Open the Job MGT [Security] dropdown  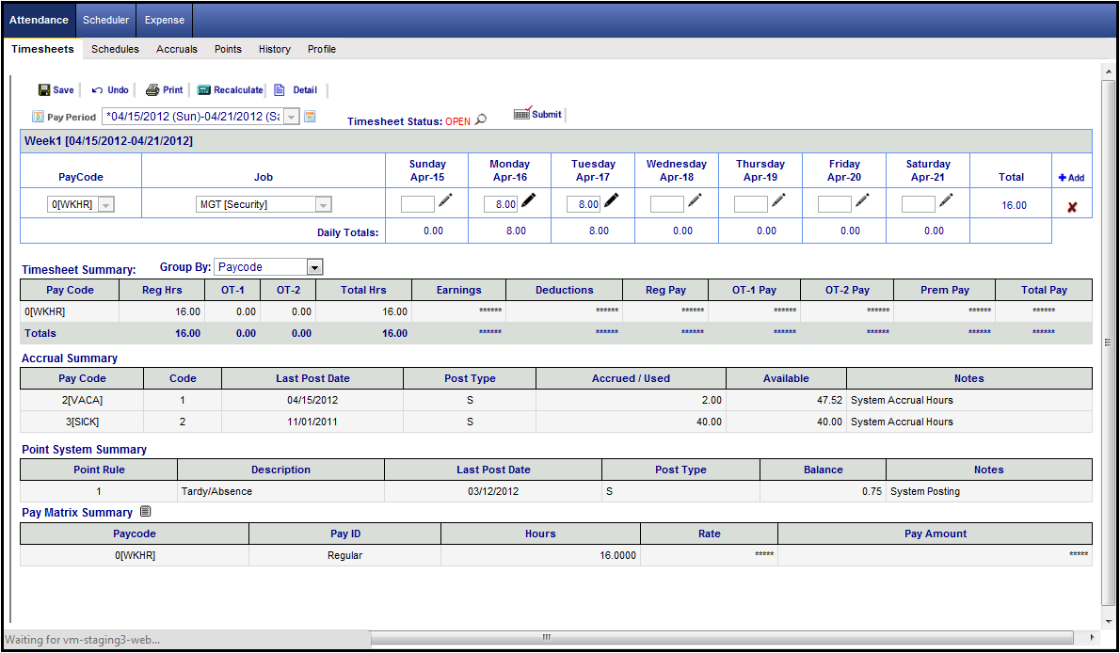(x=323, y=204)
